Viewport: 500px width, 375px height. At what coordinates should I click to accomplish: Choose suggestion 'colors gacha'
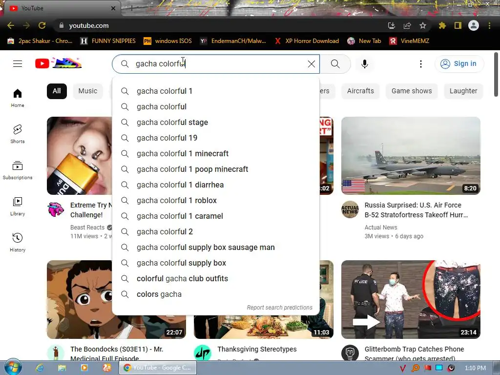[215, 294]
